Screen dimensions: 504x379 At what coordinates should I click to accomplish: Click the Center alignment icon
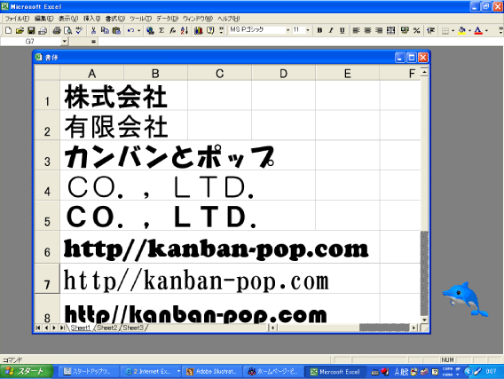[367, 30]
